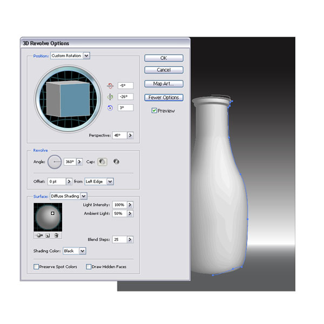
Task: Open the Shading Color Black dropdown
Action: [83, 251]
